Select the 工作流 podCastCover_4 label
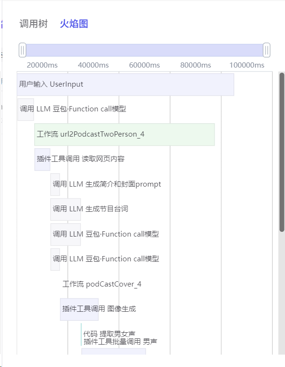The image size is (285, 367). click(x=102, y=284)
